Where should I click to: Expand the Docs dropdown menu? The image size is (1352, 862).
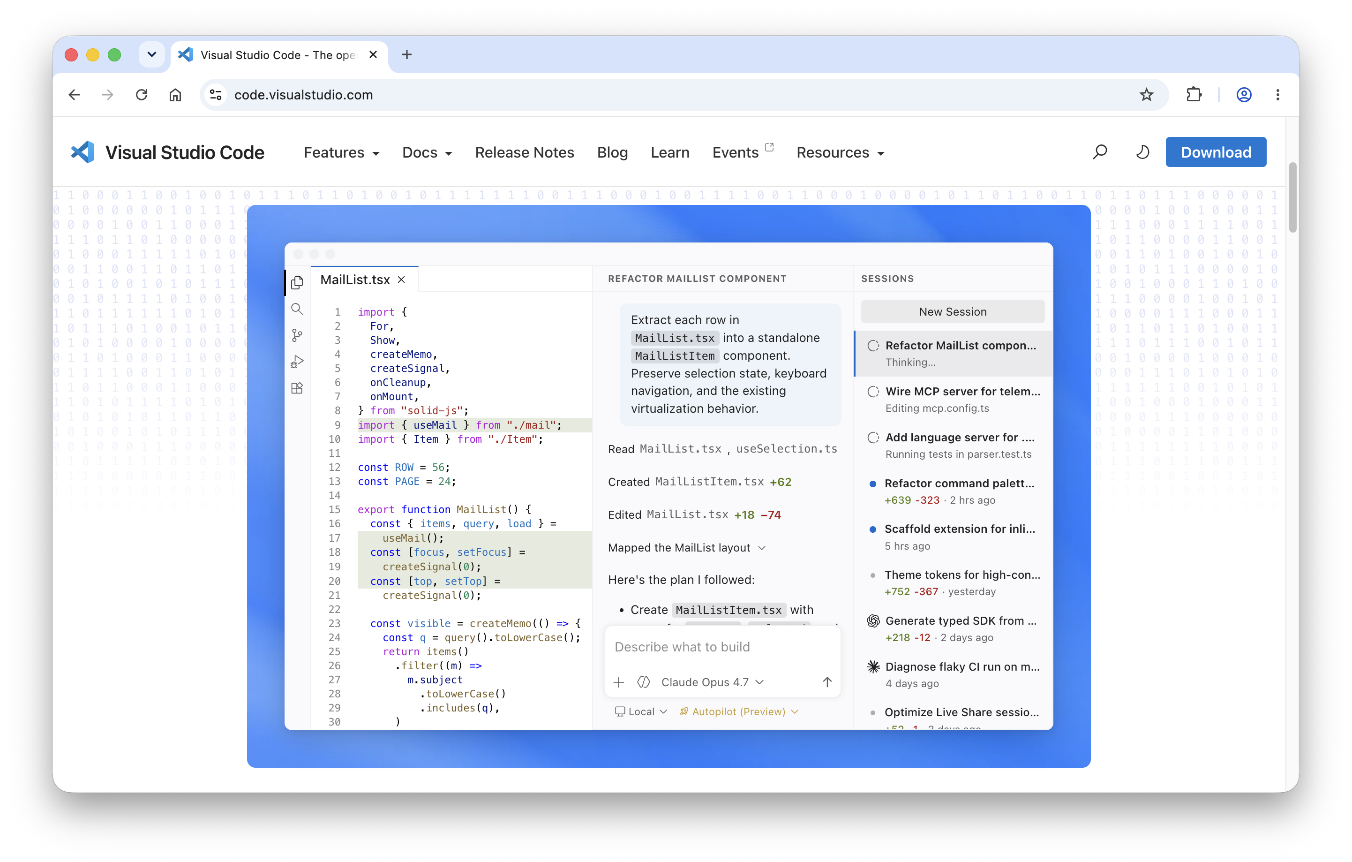click(427, 152)
